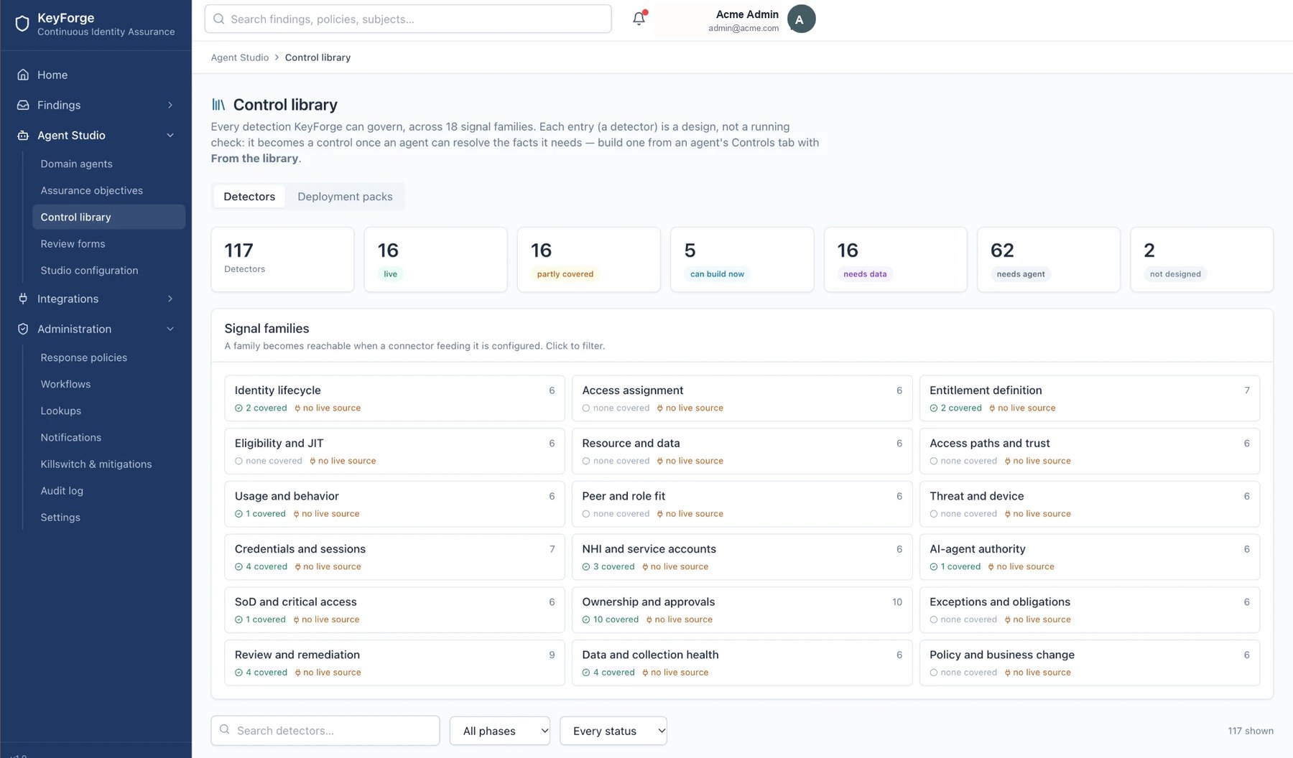
Task: Click the Administration shield-check icon
Action: (23, 329)
